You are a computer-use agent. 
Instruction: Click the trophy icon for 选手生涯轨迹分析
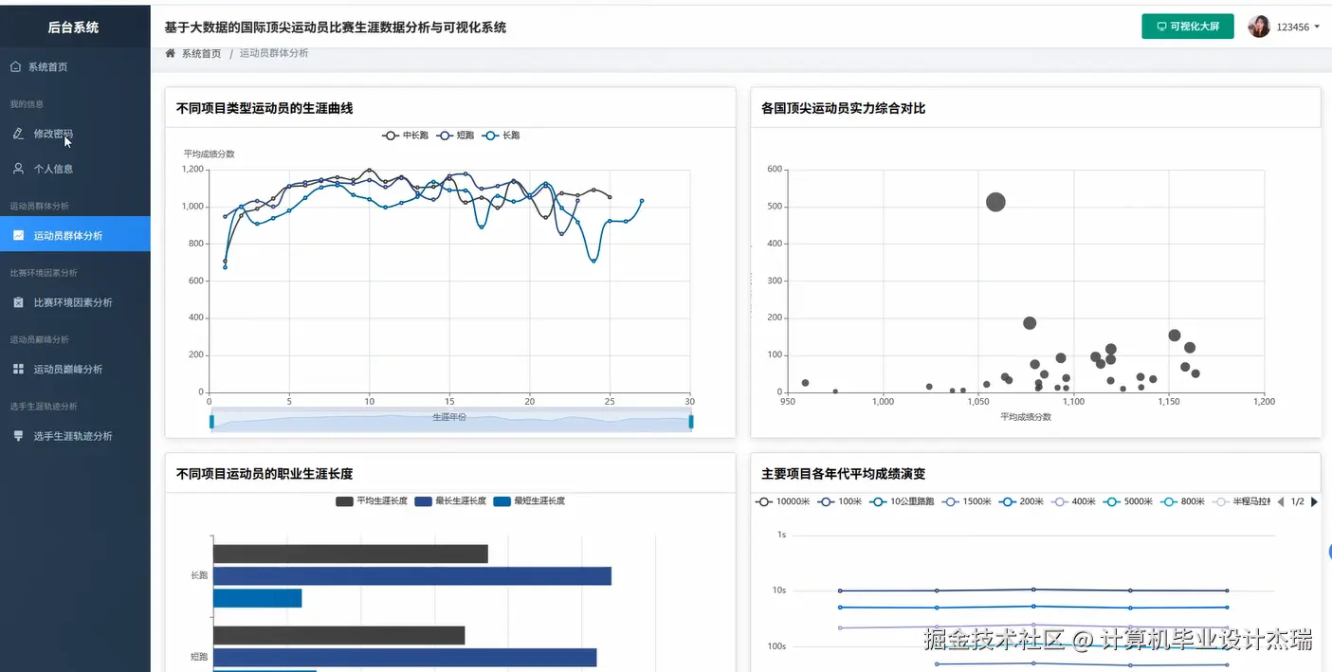18,436
